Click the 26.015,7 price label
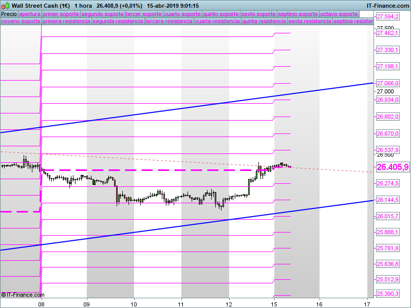411x308 pixels. point(388,216)
